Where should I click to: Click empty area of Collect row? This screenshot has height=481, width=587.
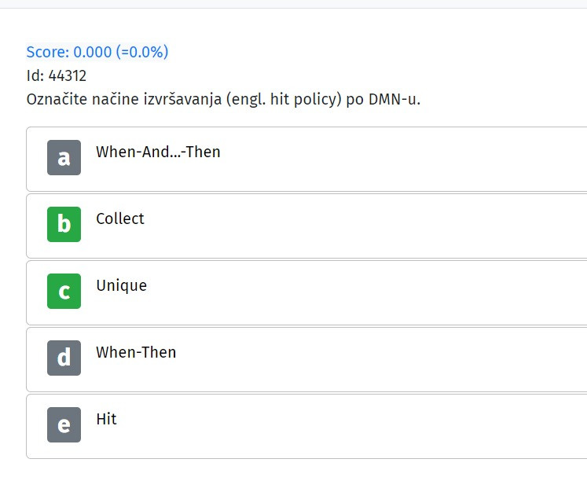(374, 226)
